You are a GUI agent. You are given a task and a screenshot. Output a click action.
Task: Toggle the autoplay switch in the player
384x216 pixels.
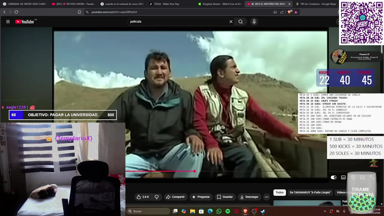(334, 177)
